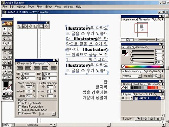Click the None swatch in Color panel
The width and height of the screenshot is (169, 127).
tap(123, 67)
